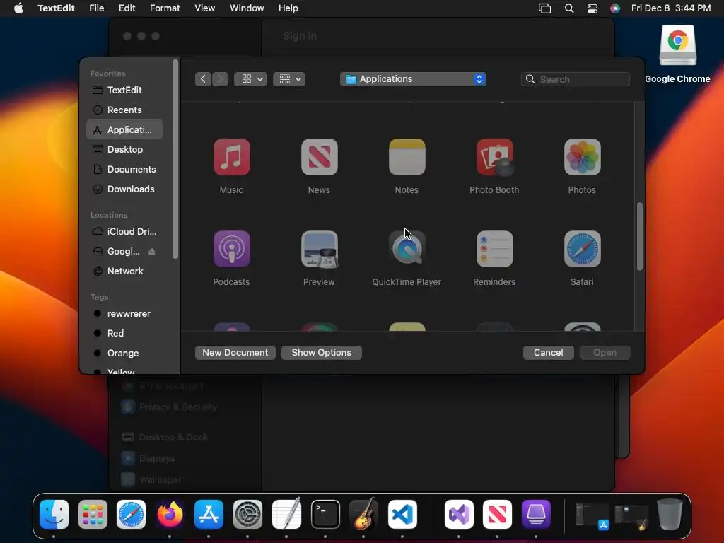
Task: Open App Store from the Dock
Action: click(209, 514)
